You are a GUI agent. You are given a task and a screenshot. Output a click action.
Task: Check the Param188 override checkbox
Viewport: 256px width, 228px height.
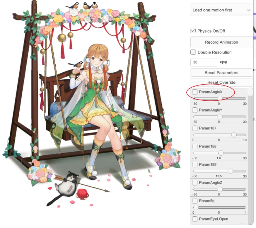pyautogui.click(x=194, y=146)
